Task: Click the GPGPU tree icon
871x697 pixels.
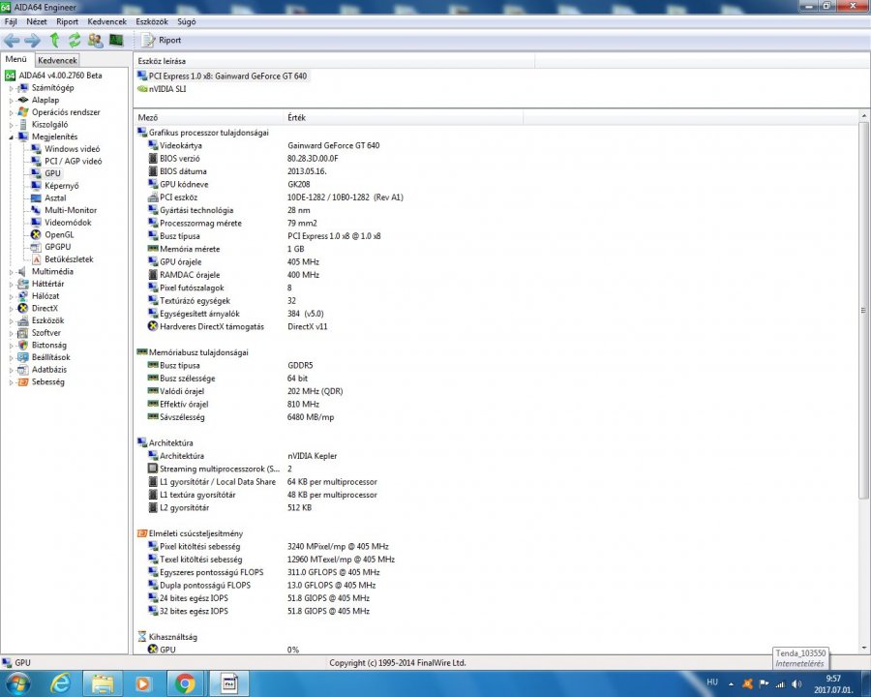Action: click(x=36, y=247)
